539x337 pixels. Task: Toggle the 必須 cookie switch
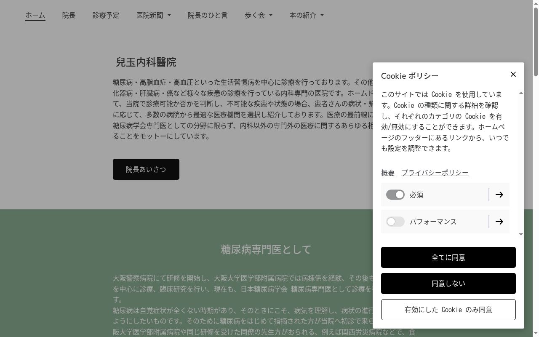395,195
